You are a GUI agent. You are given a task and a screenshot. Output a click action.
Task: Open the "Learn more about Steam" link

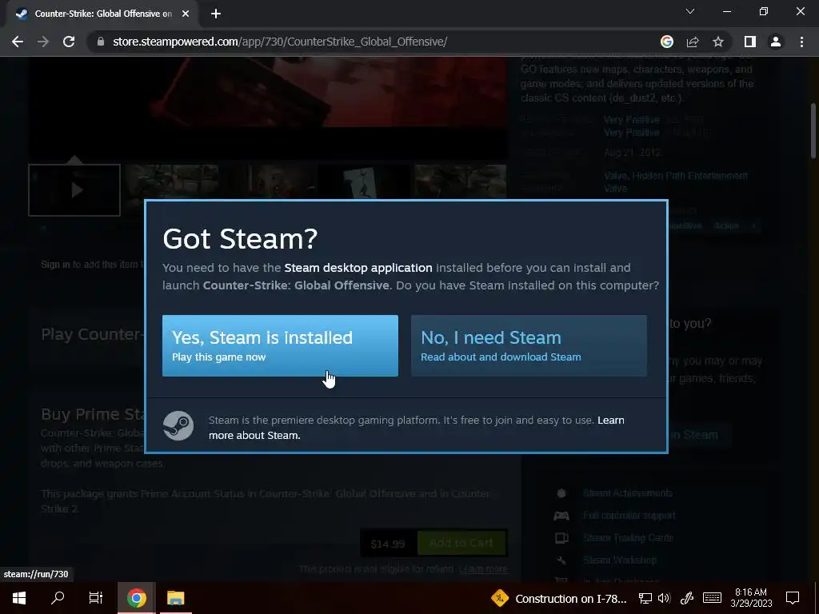coord(416,428)
